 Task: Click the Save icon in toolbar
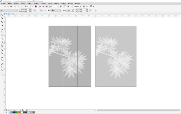point(8,7)
